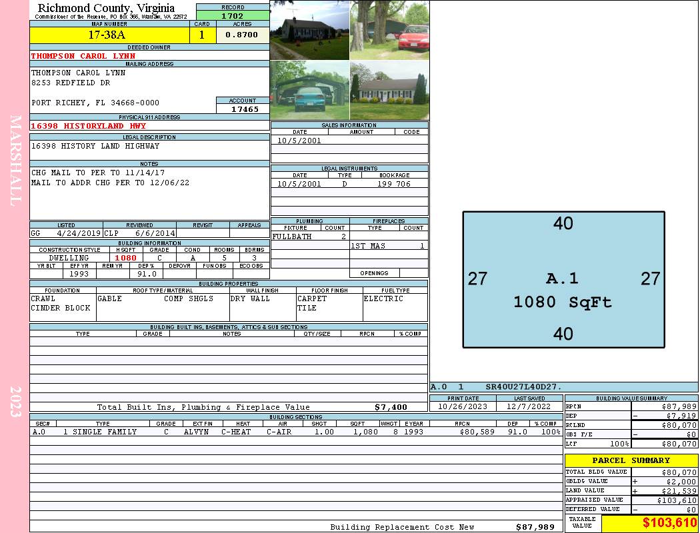The height and width of the screenshot is (533, 700).
Task: Open the top-left house photo thumbnail
Action: pyautogui.click(x=309, y=30)
